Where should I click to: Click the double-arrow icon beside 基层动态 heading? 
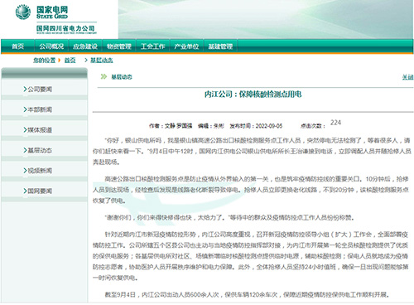click(103, 76)
